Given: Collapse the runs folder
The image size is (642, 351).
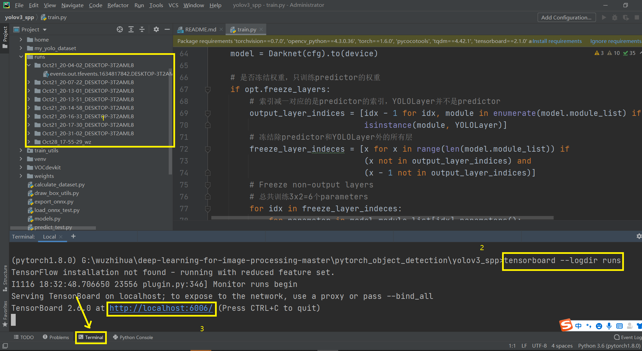Looking at the screenshot, I should pyautogui.click(x=21, y=57).
